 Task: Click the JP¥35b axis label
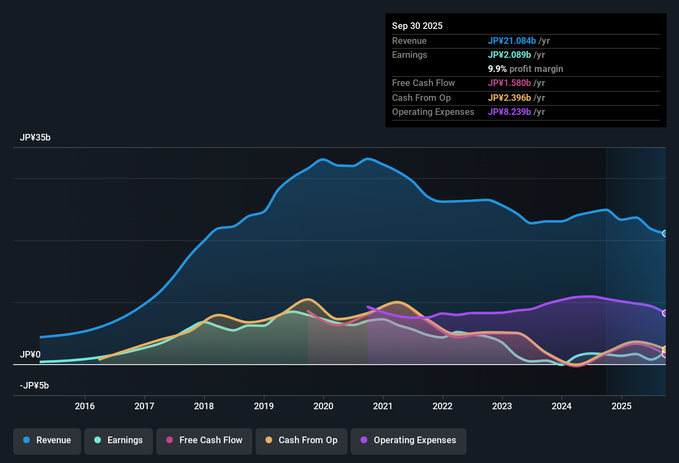tap(36, 138)
